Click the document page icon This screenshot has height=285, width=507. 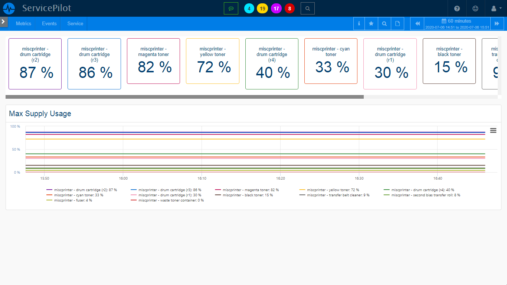[398, 23]
